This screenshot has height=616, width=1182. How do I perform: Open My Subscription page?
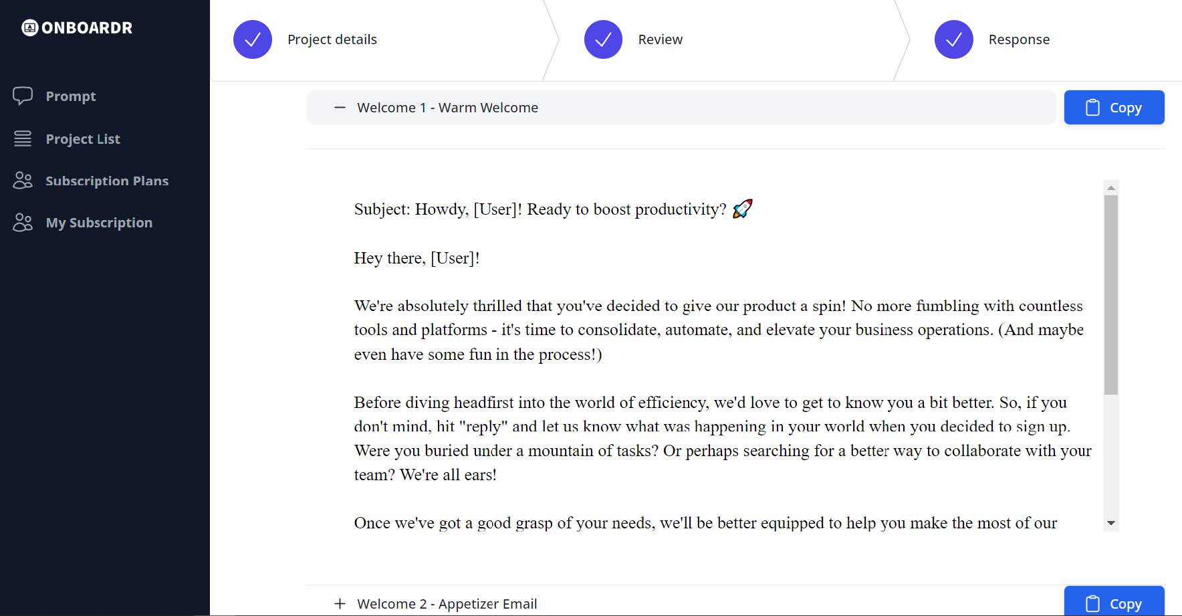(x=99, y=223)
